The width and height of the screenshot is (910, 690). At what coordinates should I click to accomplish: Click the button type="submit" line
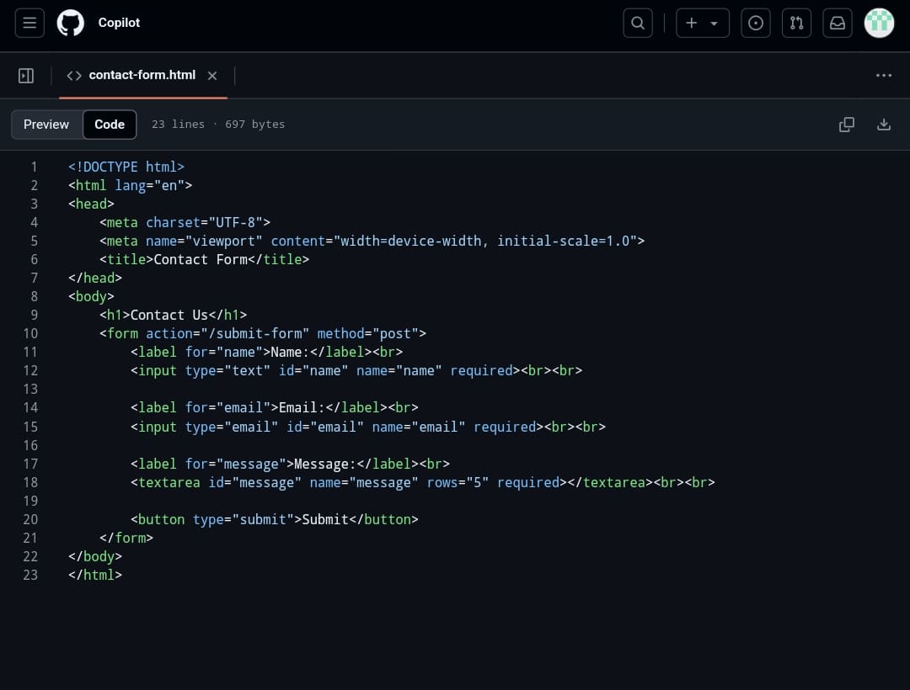pos(275,520)
